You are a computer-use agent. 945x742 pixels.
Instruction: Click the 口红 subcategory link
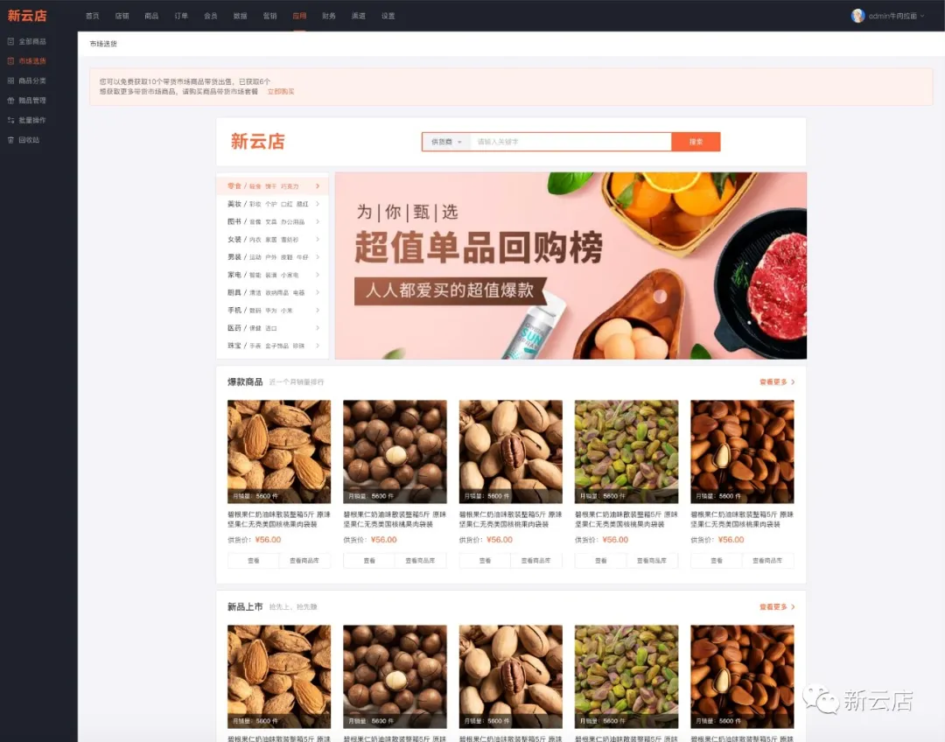point(286,205)
